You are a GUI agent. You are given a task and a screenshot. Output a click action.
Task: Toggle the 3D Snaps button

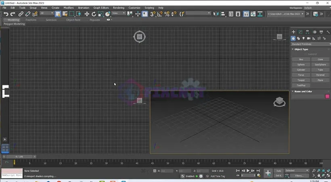(x=153, y=14)
